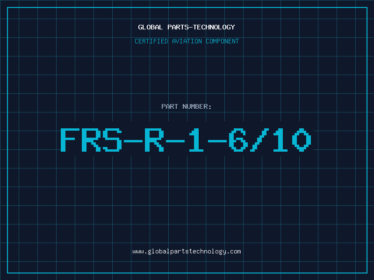Viewport: 374px width, 280px height.
Task: Open the www.globalpartstechnology.com link
Action: (187, 252)
